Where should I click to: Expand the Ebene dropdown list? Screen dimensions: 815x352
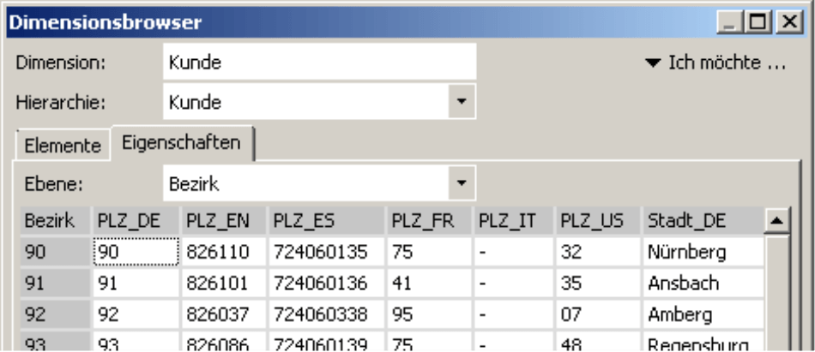point(462,183)
